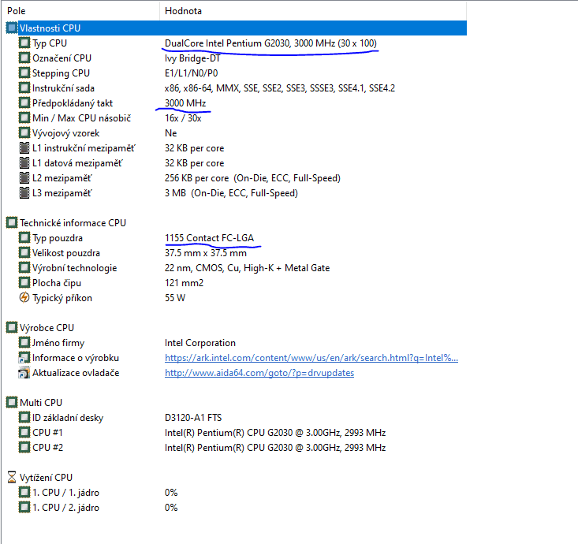Click the Instrukční sada row icon

pyautogui.click(x=24, y=88)
